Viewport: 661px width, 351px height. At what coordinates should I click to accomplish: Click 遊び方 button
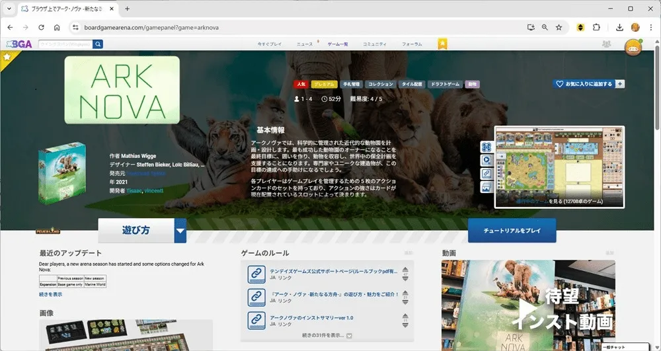136,231
